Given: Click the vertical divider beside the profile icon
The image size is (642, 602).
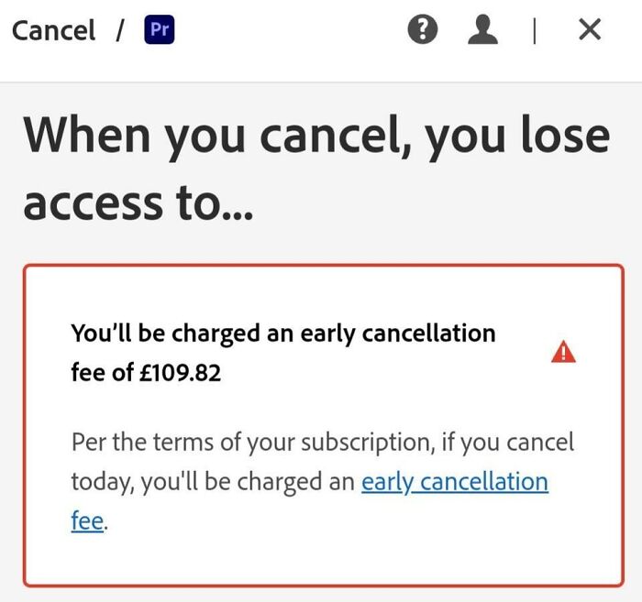Looking at the screenshot, I should (x=535, y=30).
